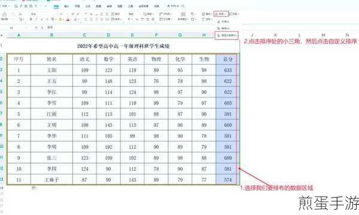This screenshot has width=359, height=215.
Task: Select row 2 header
Action: (2, 59)
